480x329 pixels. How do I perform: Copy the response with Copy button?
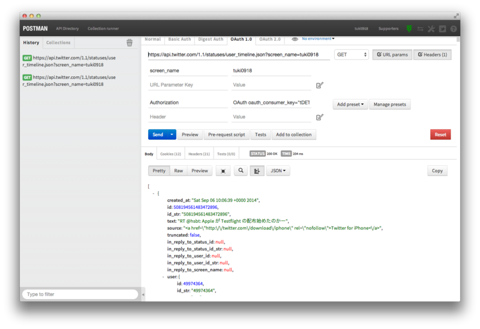point(437,171)
